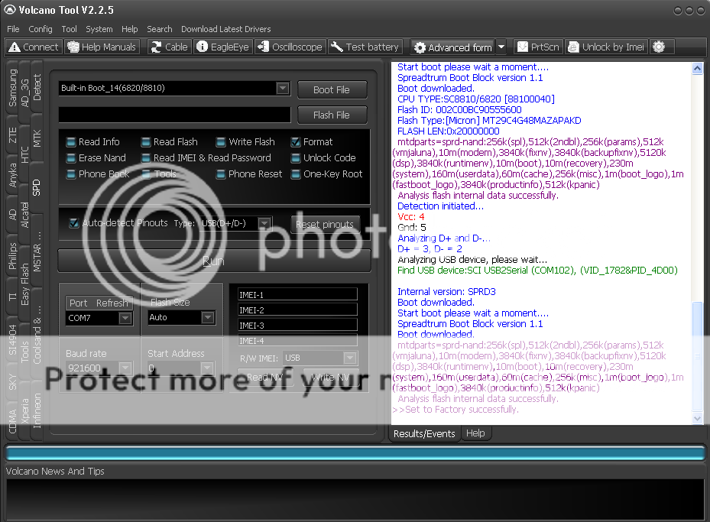Image resolution: width=710 pixels, height=522 pixels.
Task: Take a screenshot with PrtScn
Action: pos(538,47)
